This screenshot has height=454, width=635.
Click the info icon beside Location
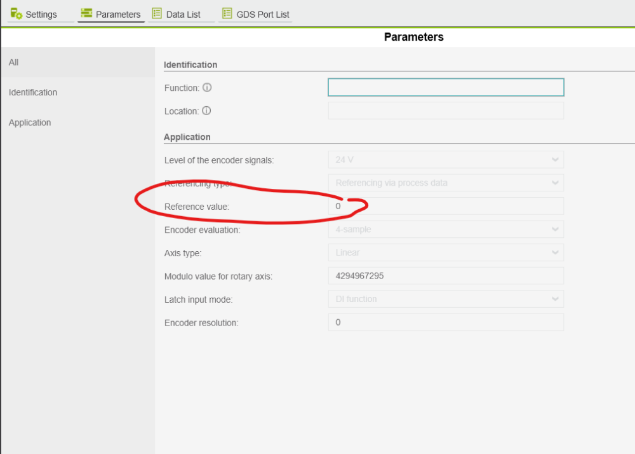click(206, 111)
